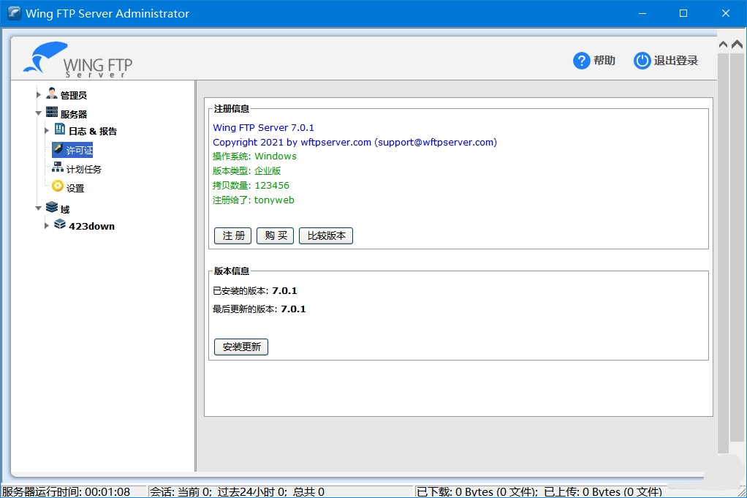
Task: Select the 管理员 administrator icon
Action: [x=51, y=94]
